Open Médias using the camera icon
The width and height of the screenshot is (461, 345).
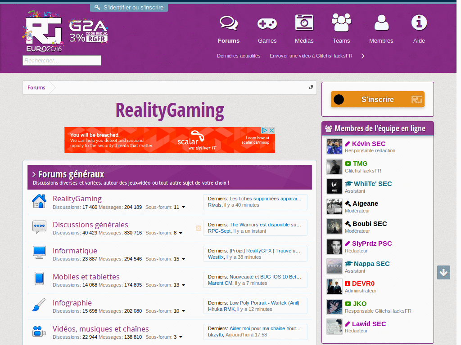click(304, 22)
